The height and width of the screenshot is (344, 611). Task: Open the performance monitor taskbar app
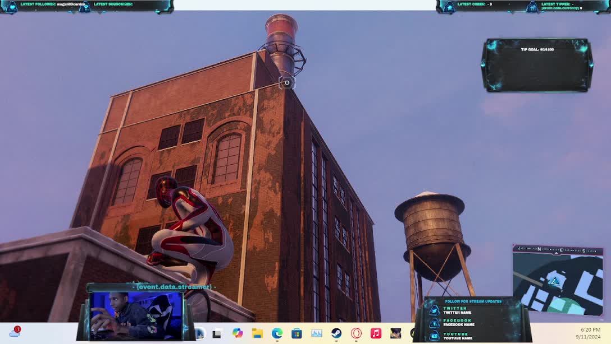tap(316, 333)
